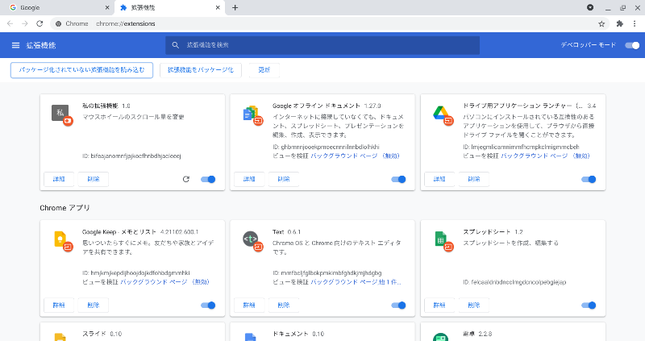
Task: Click the 私の拡張機能 ID text
Action: click(131, 156)
